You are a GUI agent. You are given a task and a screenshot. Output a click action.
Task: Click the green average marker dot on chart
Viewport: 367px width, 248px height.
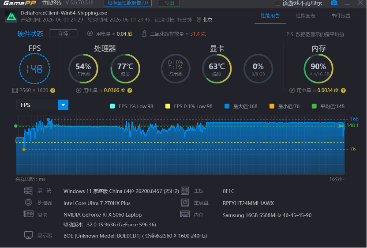click(16, 126)
